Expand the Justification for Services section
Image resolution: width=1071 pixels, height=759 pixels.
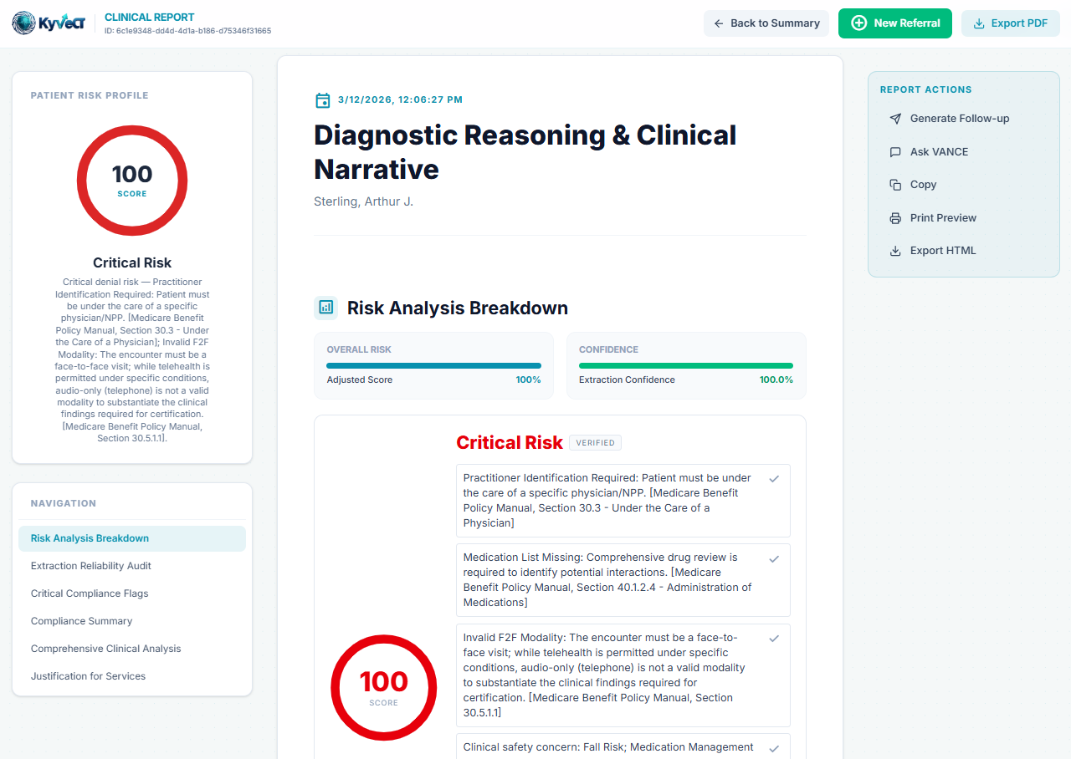pyautogui.click(x=88, y=675)
